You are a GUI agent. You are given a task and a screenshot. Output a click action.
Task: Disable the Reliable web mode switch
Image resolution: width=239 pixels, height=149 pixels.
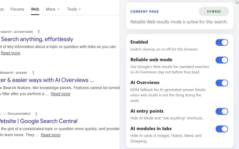222,60
